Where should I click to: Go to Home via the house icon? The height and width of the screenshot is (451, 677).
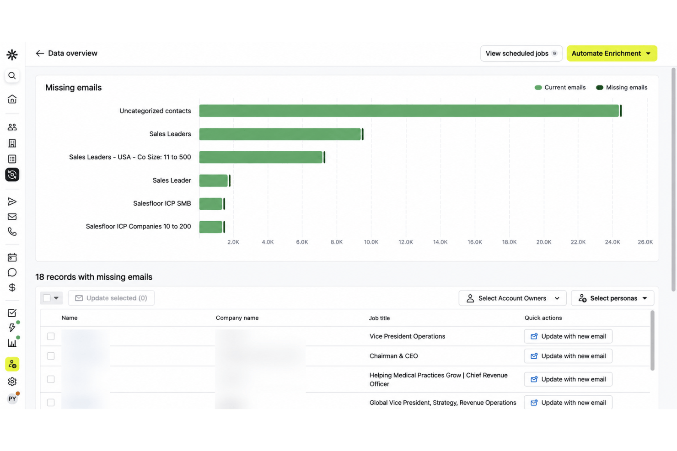pos(12,99)
